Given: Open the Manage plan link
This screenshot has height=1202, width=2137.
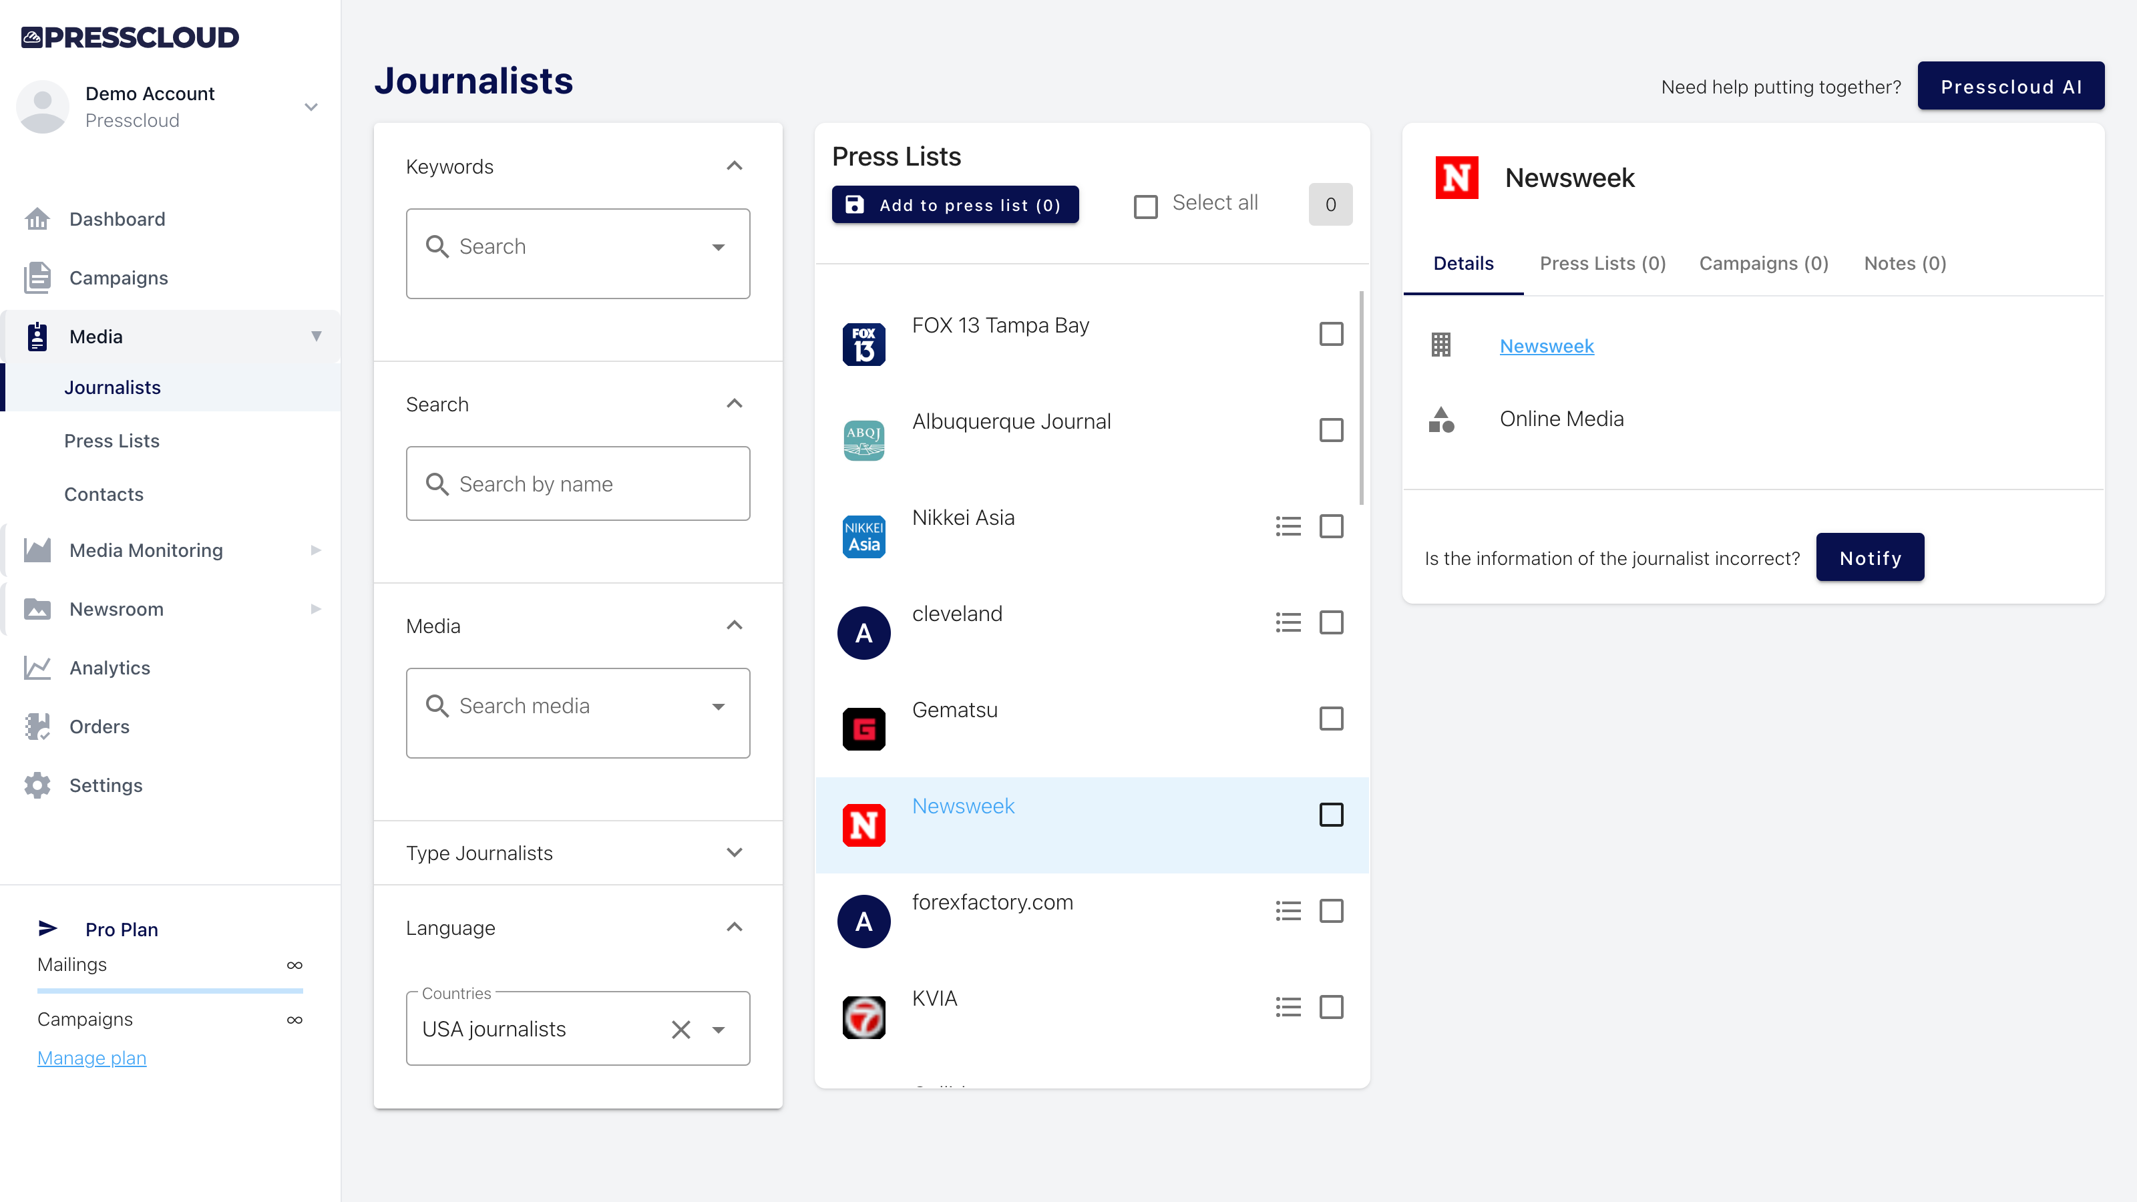Looking at the screenshot, I should 91,1058.
